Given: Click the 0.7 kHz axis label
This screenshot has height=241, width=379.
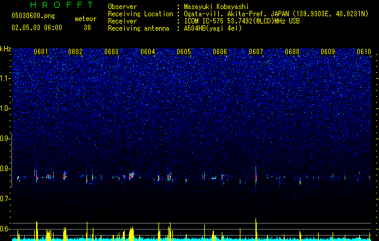Looking at the screenshot, I should coord(5,199).
